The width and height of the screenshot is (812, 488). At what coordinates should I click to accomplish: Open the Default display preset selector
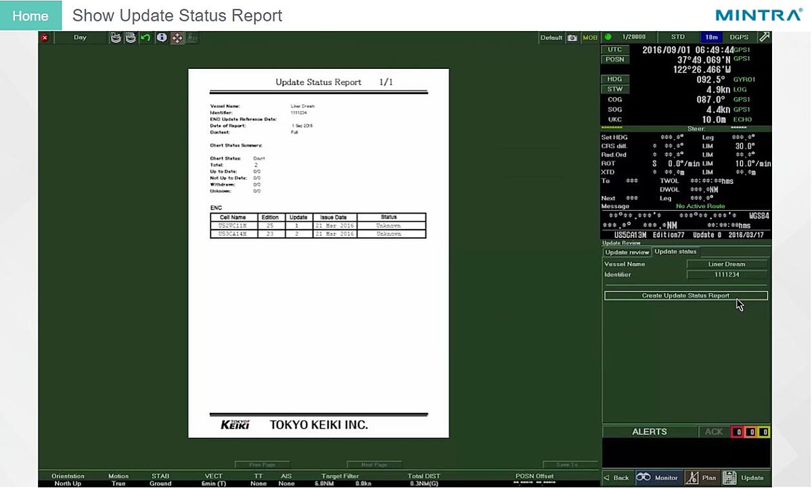tap(551, 38)
